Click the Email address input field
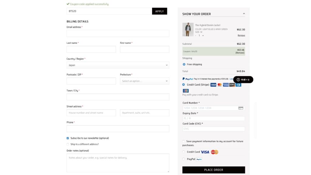 coord(118,33)
